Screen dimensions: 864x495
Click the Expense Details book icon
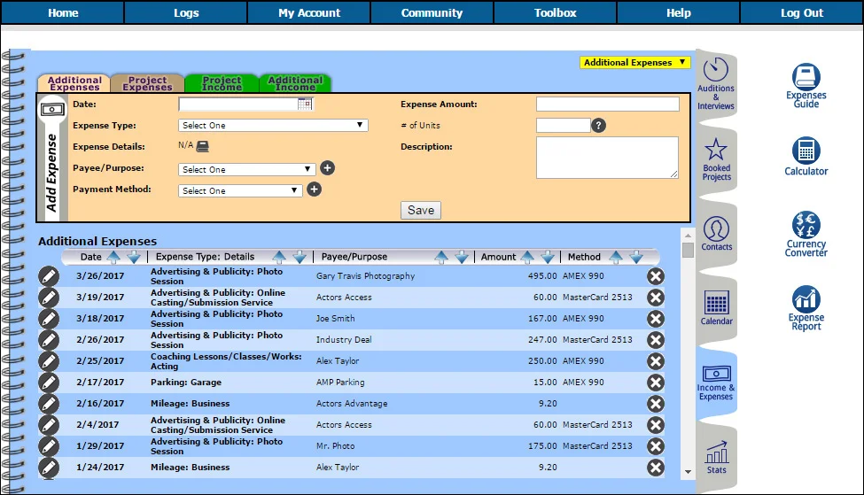[x=203, y=146]
